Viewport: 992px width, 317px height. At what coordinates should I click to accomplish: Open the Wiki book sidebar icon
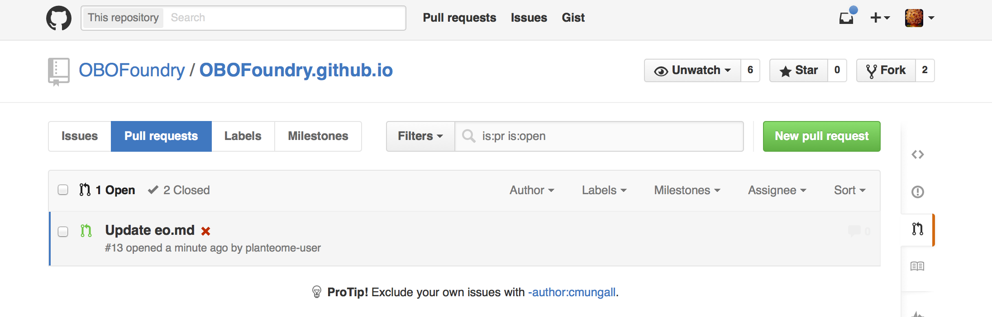point(917,266)
